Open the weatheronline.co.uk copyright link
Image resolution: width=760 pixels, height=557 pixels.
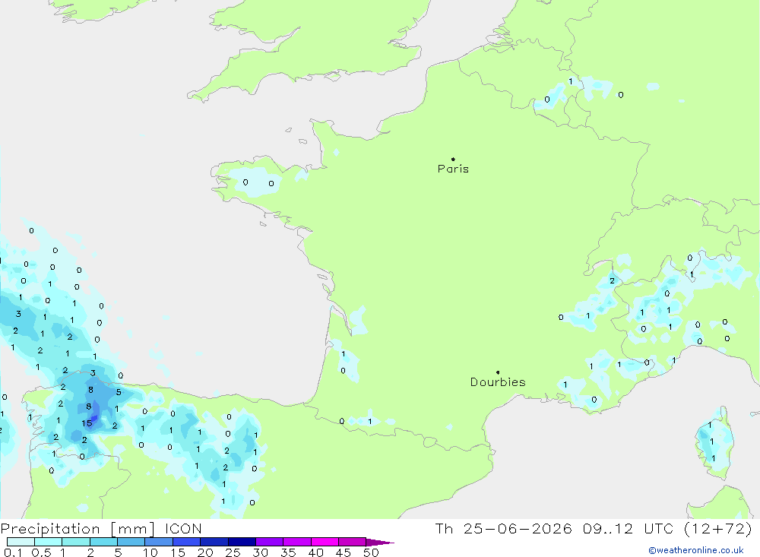pos(696,550)
